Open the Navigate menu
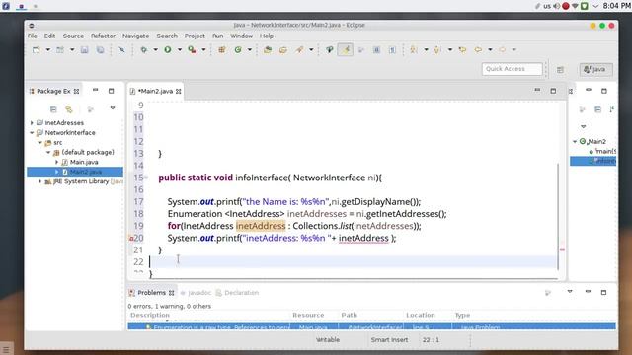Viewport: 632px width, 355px height. pyautogui.click(x=136, y=35)
